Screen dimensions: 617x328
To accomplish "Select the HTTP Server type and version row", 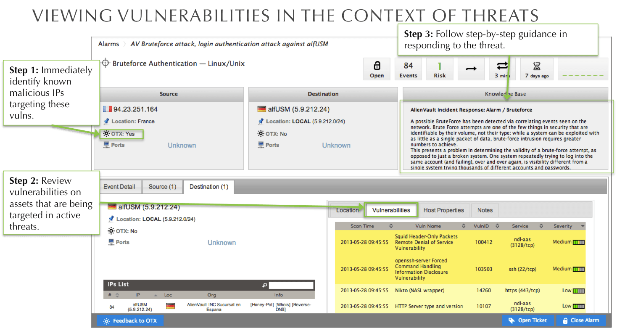I will coord(460,306).
